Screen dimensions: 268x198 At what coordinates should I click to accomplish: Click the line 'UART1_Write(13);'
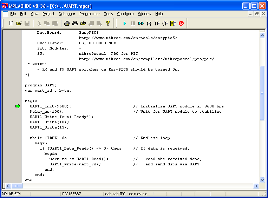[x=49, y=127]
